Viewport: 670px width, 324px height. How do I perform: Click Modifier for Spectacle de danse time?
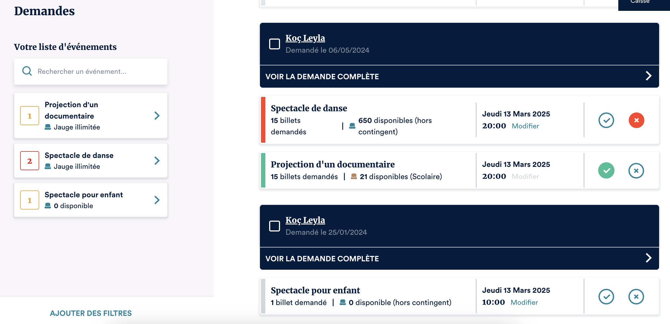(x=525, y=126)
